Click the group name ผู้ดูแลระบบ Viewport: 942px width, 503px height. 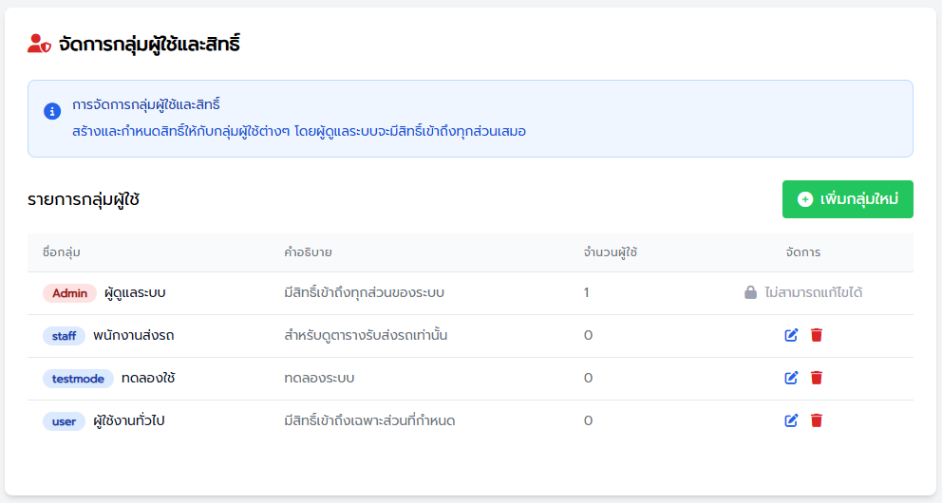[x=135, y=293]
